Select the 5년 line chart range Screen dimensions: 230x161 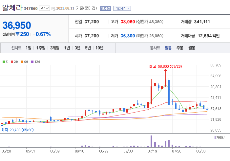[x=88, y=48]
